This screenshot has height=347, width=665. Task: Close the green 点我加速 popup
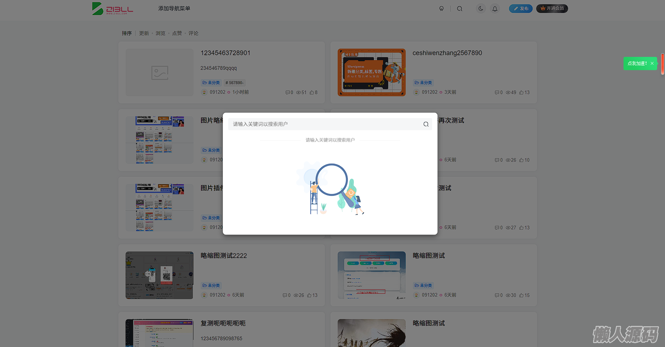652,63
